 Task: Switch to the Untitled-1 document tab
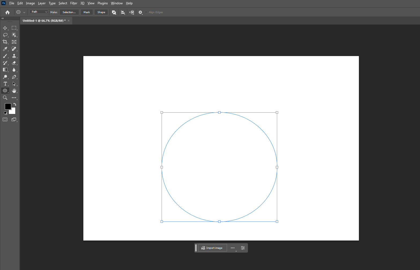point(44,21)
